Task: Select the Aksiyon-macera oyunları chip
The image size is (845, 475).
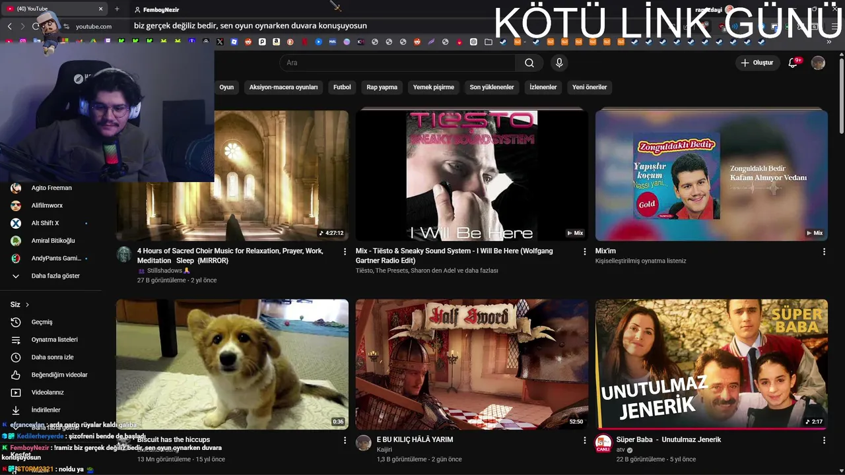Action: tap(283, 87)
